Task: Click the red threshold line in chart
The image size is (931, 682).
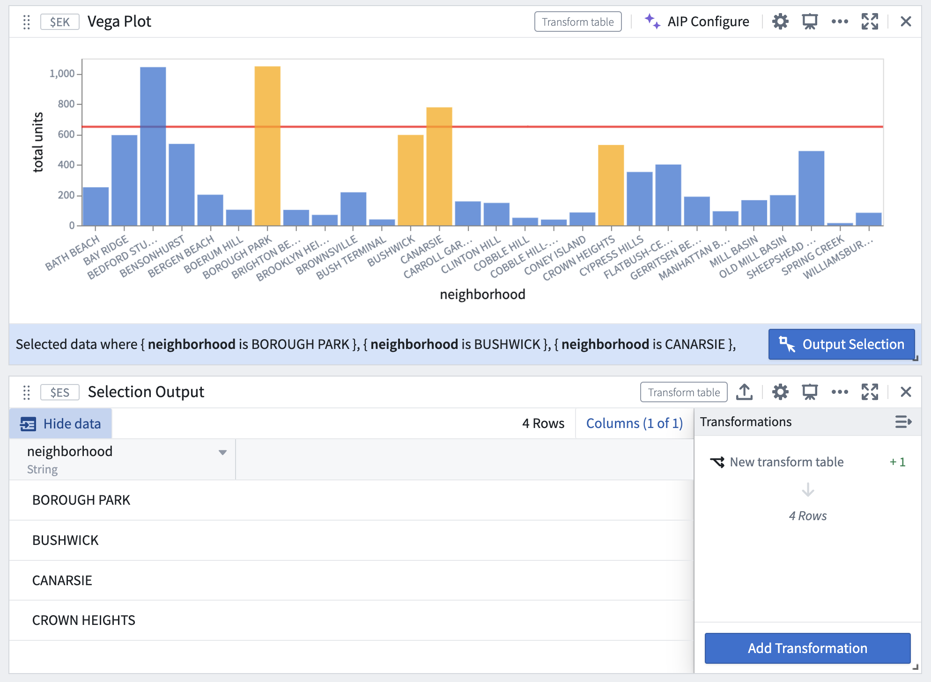Action: (x=482, y=126)
